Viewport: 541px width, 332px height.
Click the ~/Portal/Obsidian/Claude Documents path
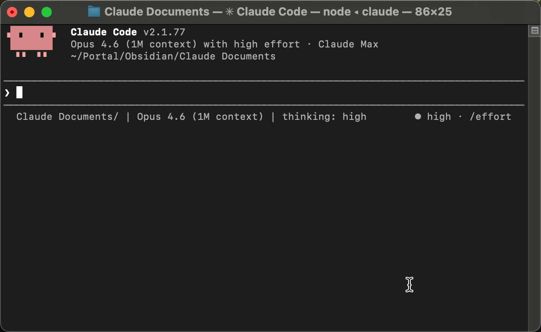pyautogui.click(x=173, y=56)
